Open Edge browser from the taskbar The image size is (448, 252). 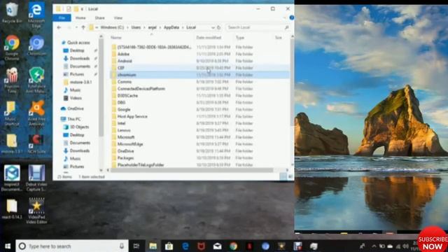tap(185, 246)
